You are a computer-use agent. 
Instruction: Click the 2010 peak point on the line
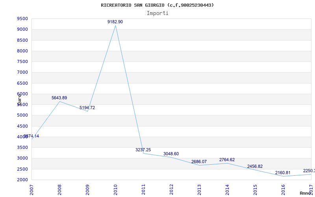click(115, 26)
